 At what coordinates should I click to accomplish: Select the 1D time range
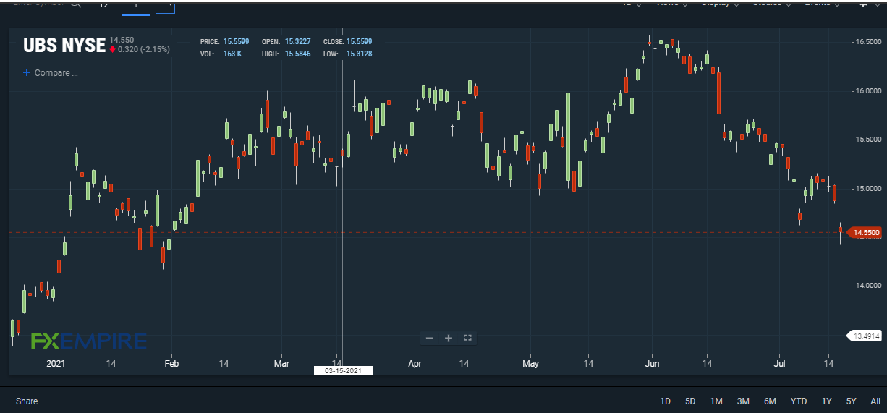click(666, 401)
